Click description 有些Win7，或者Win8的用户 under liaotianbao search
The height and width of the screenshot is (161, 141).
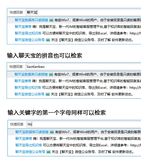point(97,74)
